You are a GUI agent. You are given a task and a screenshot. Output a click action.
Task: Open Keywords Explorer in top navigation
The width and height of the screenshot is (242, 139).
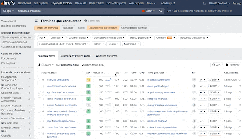coord(61,3)
